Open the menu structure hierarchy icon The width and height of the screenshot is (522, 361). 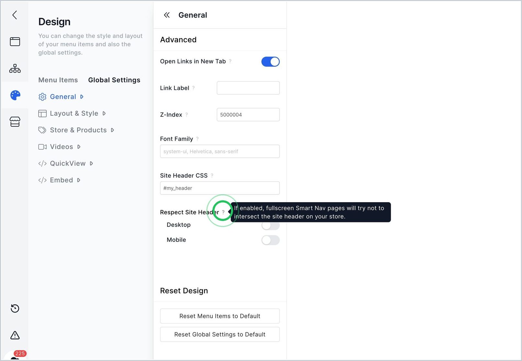(15, 68)
